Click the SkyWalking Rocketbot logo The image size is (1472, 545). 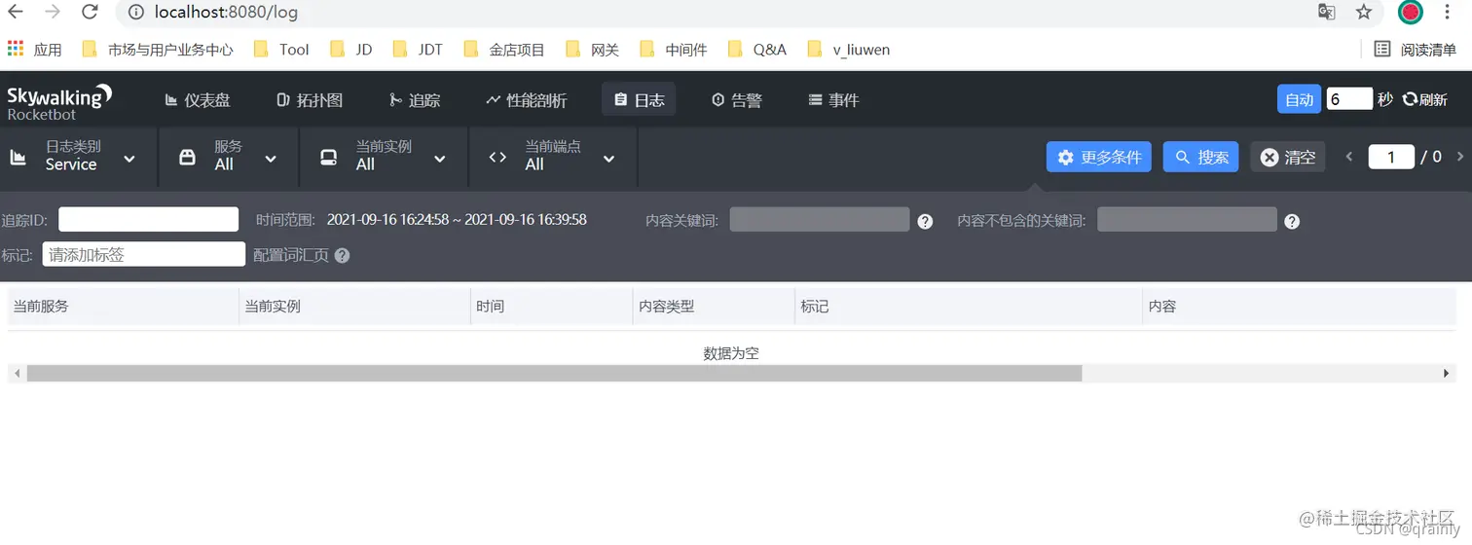click(59, 102)
